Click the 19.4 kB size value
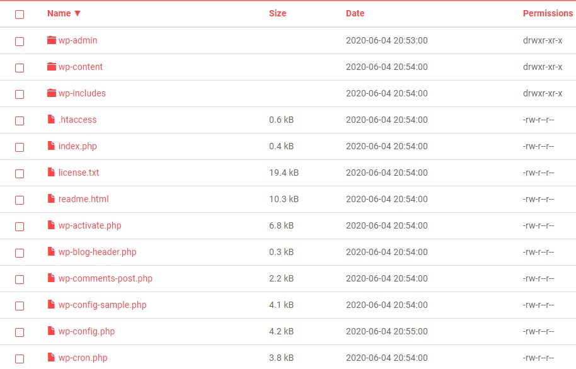The height and width of the screenshot is (369, 576). [x=284, y=173]
